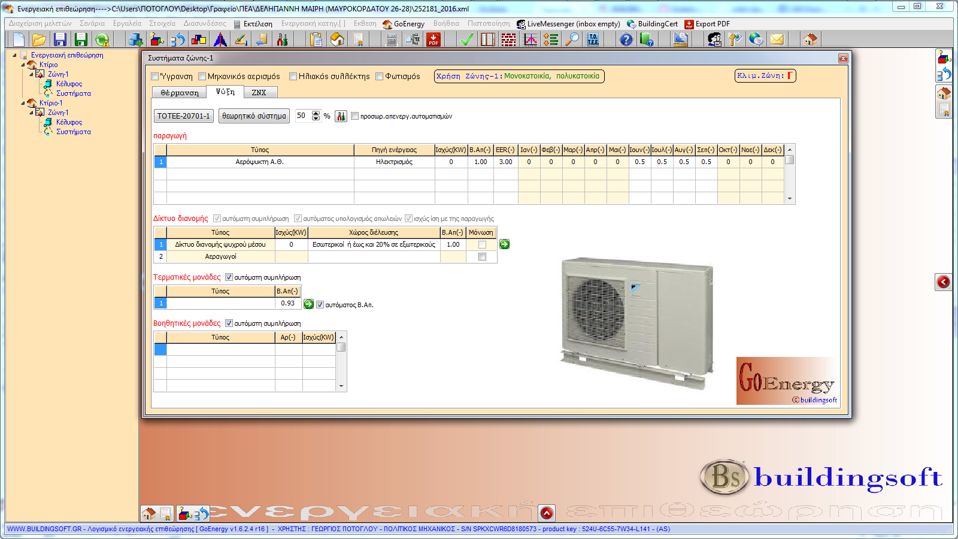Toggle the Ηλιακός συλλέκτης checkbox

[293, 77]
